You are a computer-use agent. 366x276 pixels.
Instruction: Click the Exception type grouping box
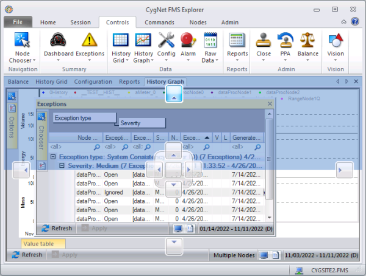(x=85, y=118)
